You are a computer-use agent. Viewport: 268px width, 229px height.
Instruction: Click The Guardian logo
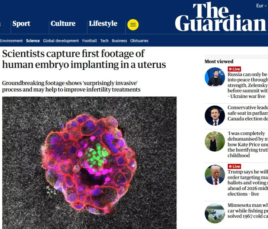point(220,17)
